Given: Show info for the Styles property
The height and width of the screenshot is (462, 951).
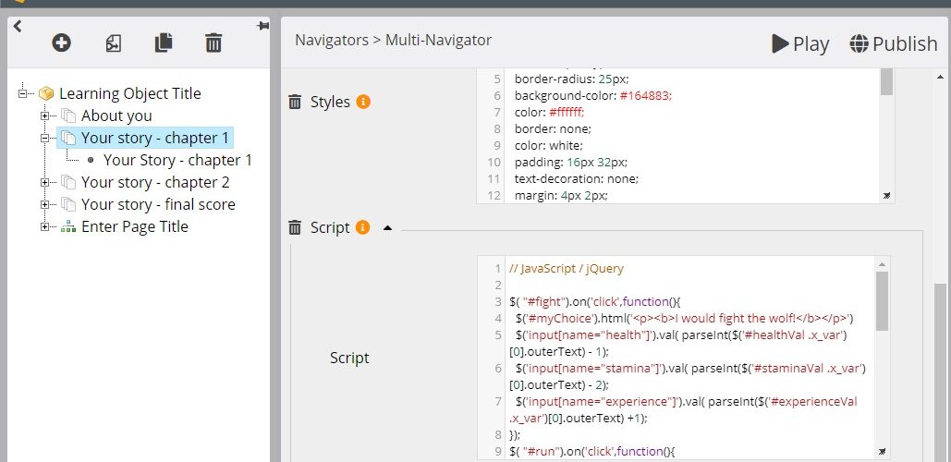Looking at the screenshot, I should (363, 102).
